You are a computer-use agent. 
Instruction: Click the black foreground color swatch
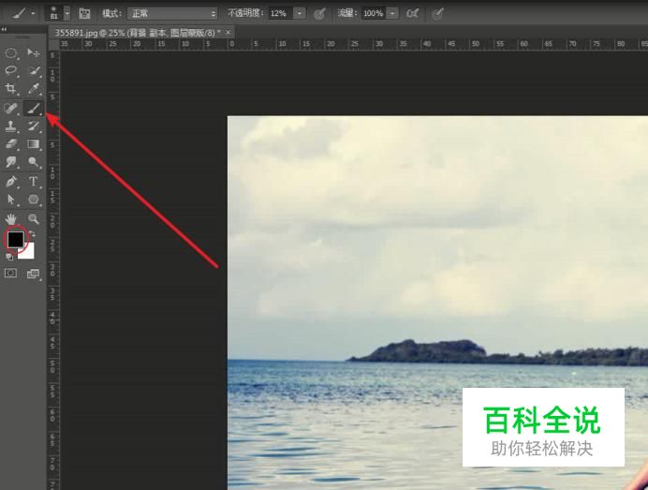[x=15, y=240]
